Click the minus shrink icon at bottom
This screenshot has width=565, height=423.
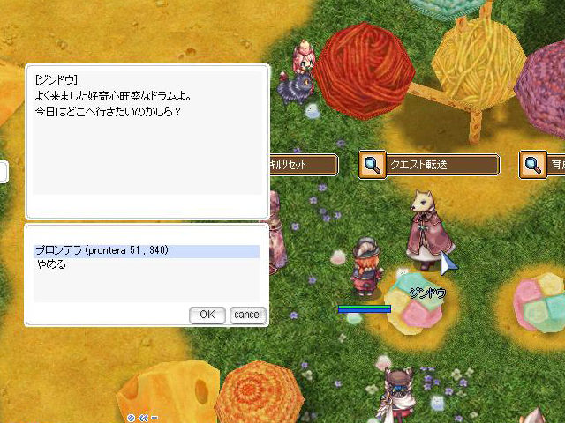pyautogui.click(x=154, y=418)
